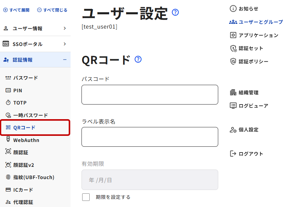Click すべて閉じる to collapse all
The image size is (283, 207).
click(52, 10)
